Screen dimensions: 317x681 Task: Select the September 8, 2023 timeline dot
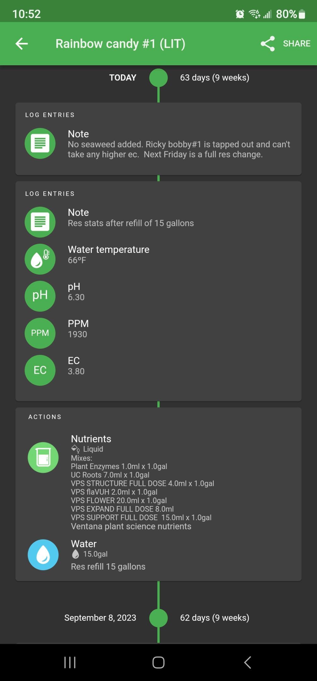click(x=158, y=618)
